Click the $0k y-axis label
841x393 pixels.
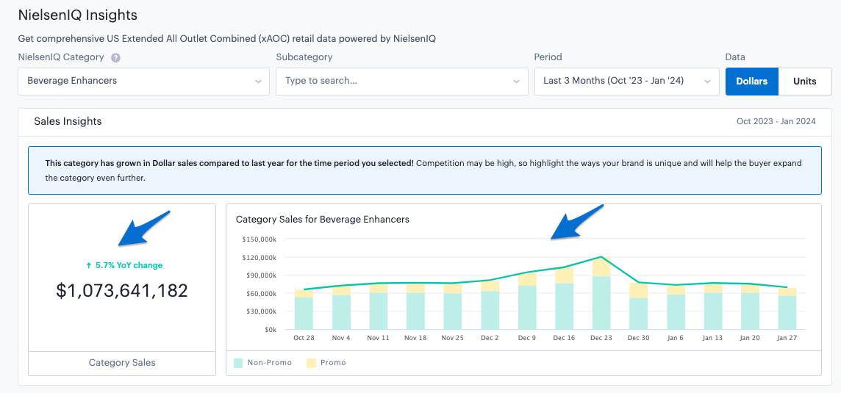tap(269, 329)
